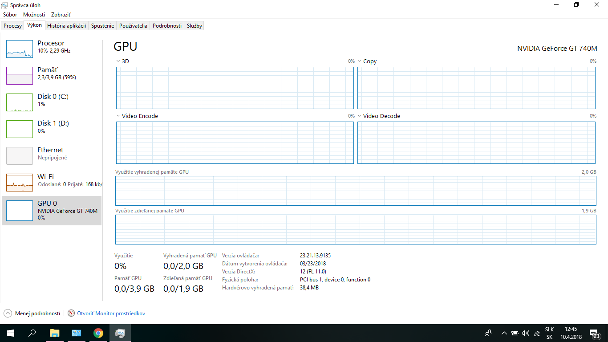The height and width of the screenshot is (342, 608).
Task: Select the Výkon tab
Action: pyautogui.click(x=34, y=25)
